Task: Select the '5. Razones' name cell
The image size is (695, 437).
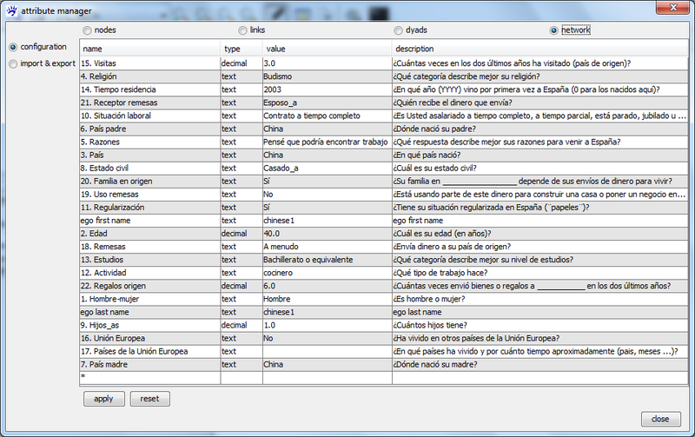Action: coord(149,142)
